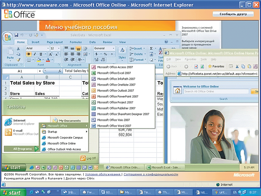261x196 pixels.
Task: Click the AutoSum sigma icon
Action: (x=151, y=48)
